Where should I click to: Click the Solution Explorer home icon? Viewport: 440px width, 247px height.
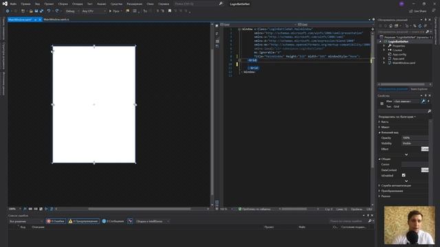click(x=390, y=26)
